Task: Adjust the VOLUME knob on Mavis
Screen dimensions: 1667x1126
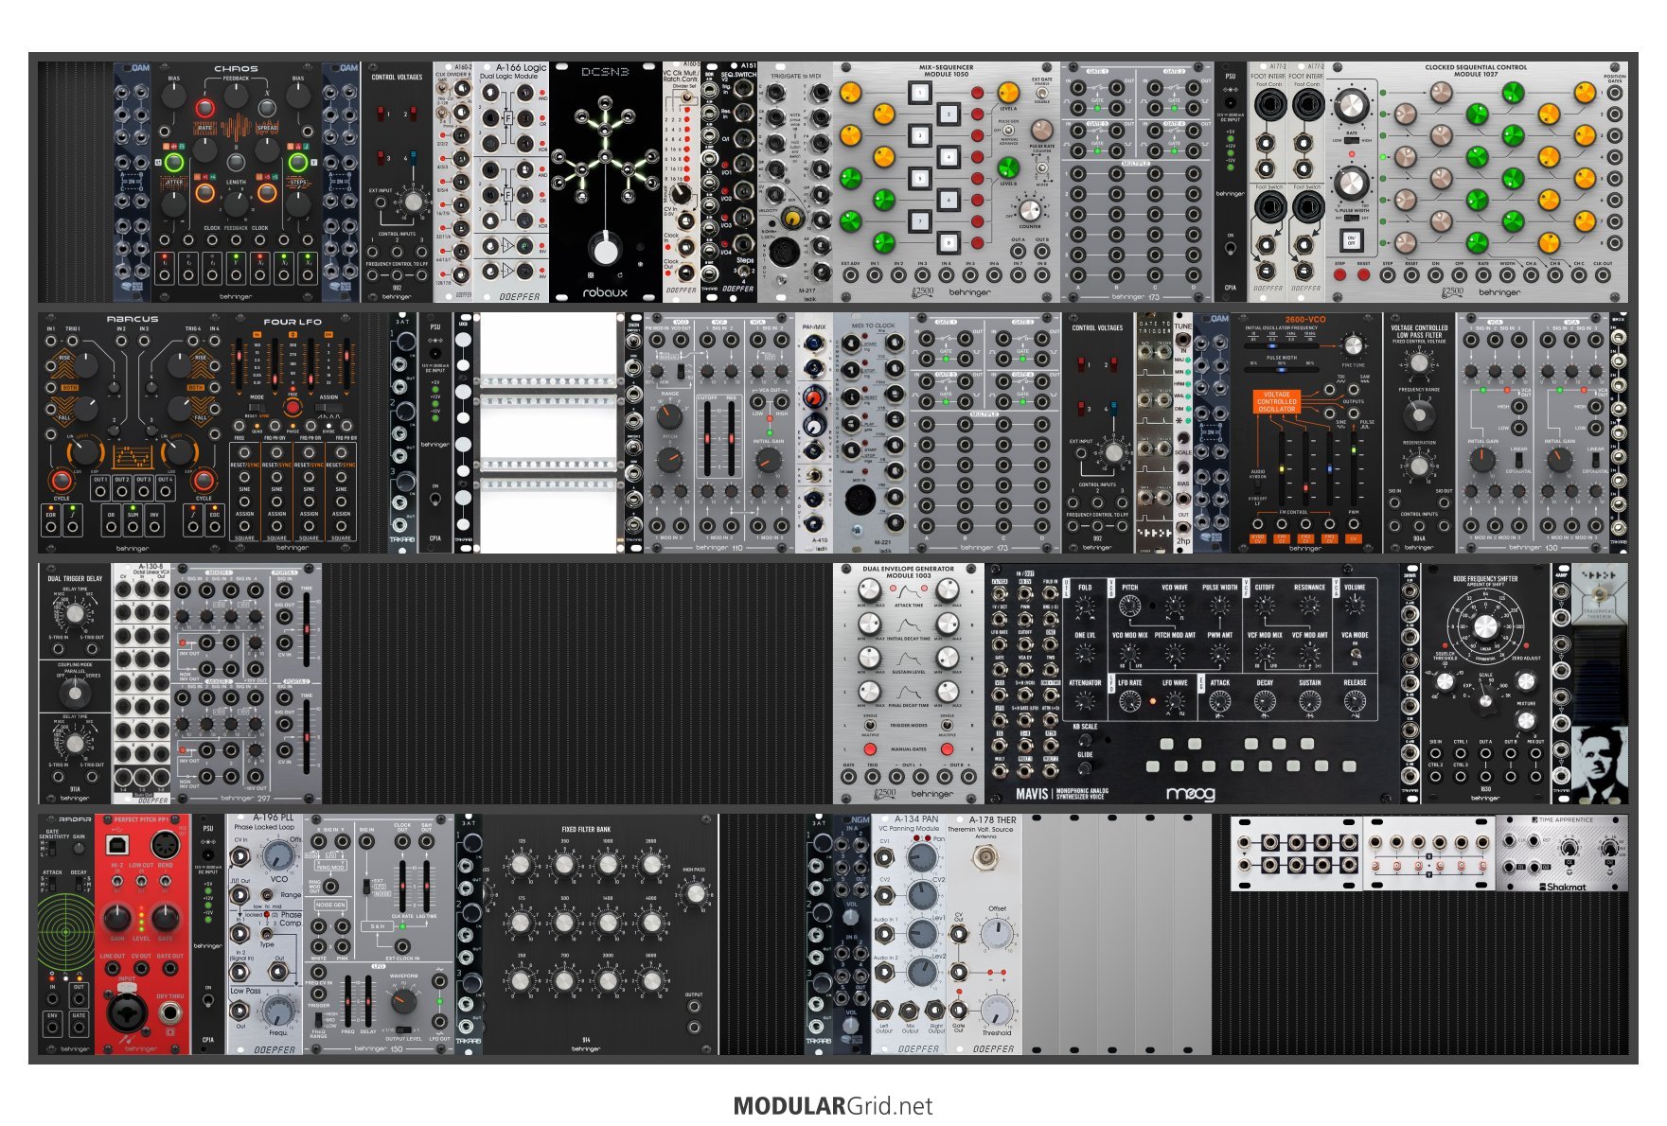Action: pyautogui.click(x=1355, y=607)
